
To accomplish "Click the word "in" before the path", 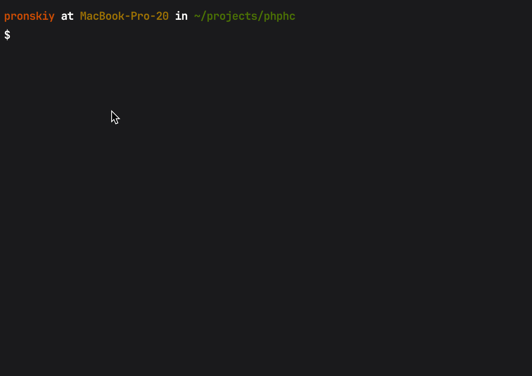I will [181, 16].
